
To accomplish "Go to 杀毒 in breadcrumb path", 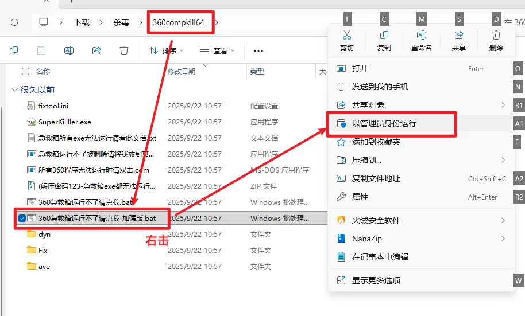I will [x=121, y=22].
